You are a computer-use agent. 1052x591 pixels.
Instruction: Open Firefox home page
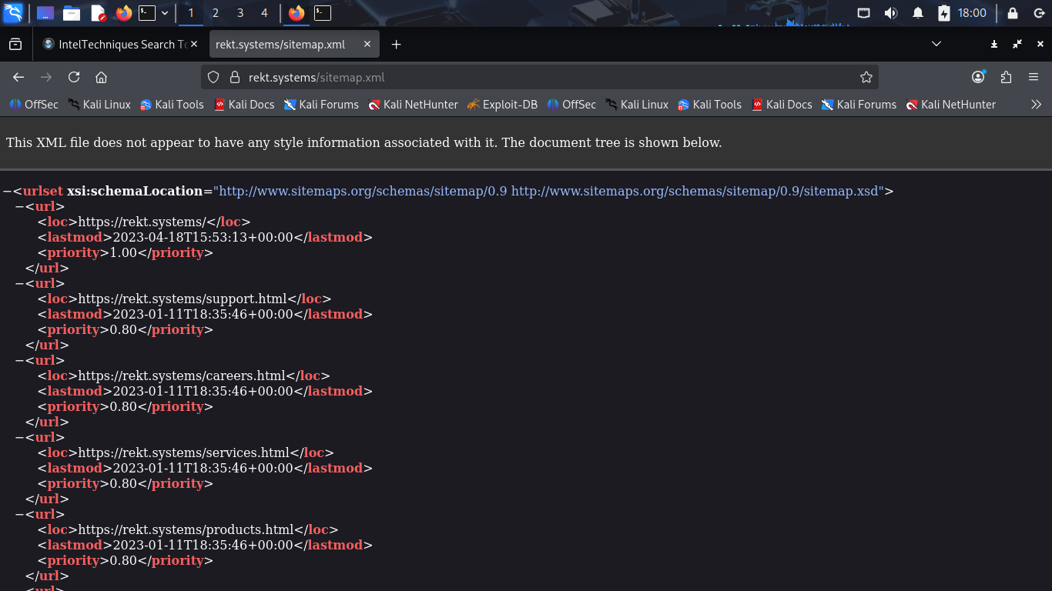coord(101,77)
